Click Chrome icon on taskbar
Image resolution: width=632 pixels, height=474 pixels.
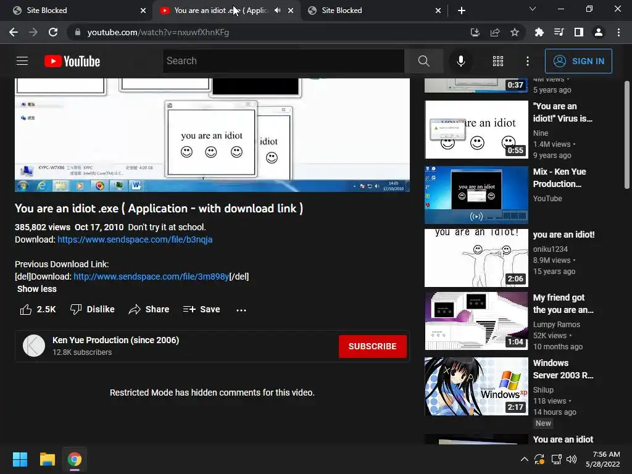tap(74, 459)
